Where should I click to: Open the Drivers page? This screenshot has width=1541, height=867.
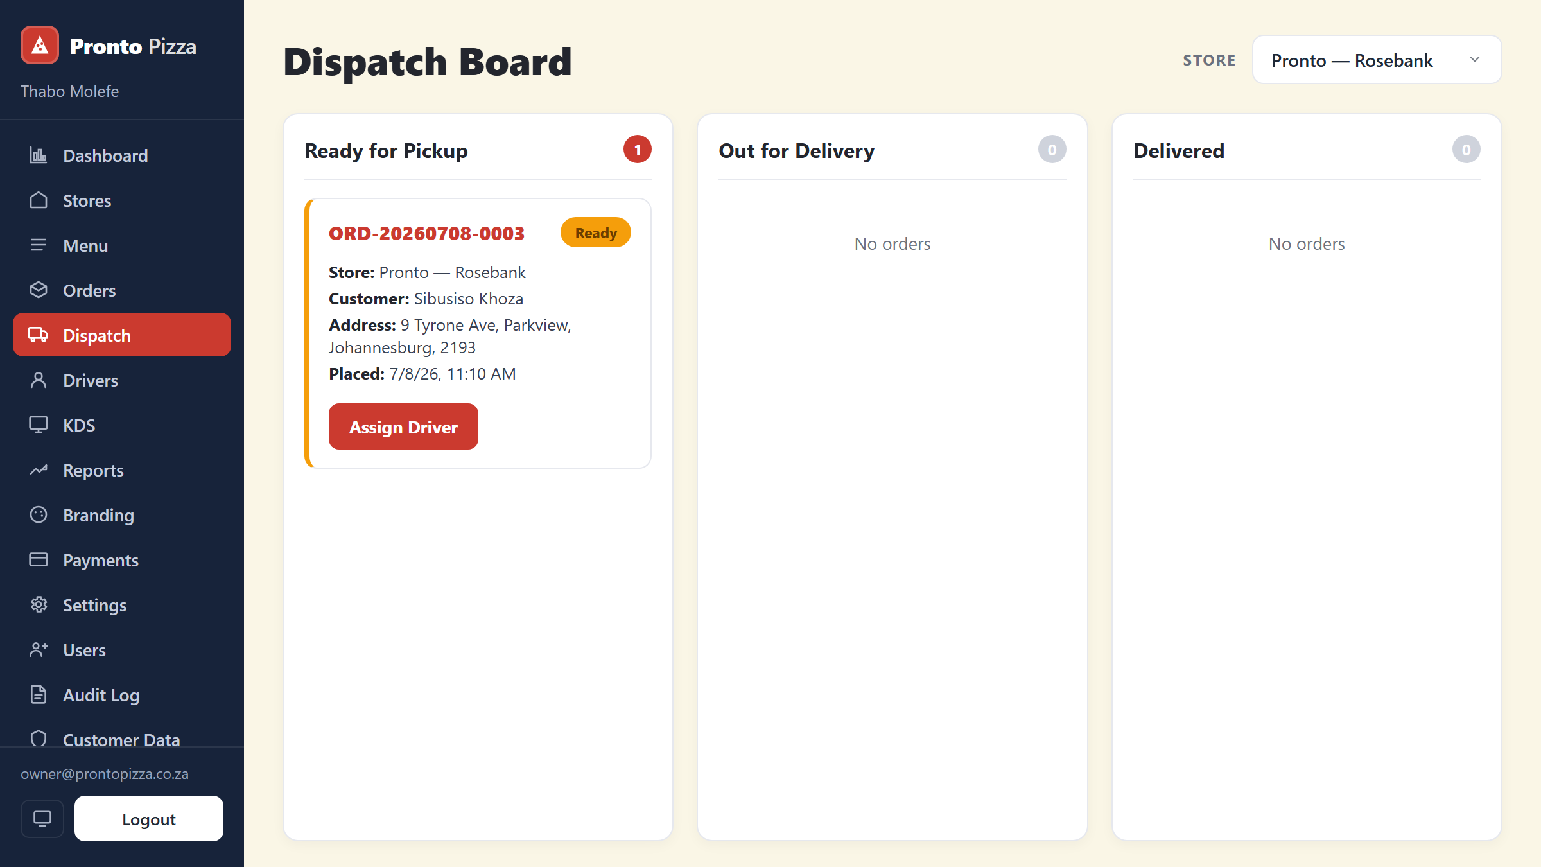[122, 380]
